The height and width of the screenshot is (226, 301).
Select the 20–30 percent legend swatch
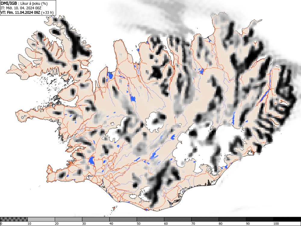tap(68, 219)
